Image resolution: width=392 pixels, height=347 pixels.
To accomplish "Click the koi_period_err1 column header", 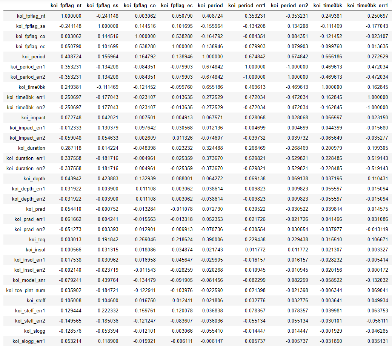I will tap(247, 6).
